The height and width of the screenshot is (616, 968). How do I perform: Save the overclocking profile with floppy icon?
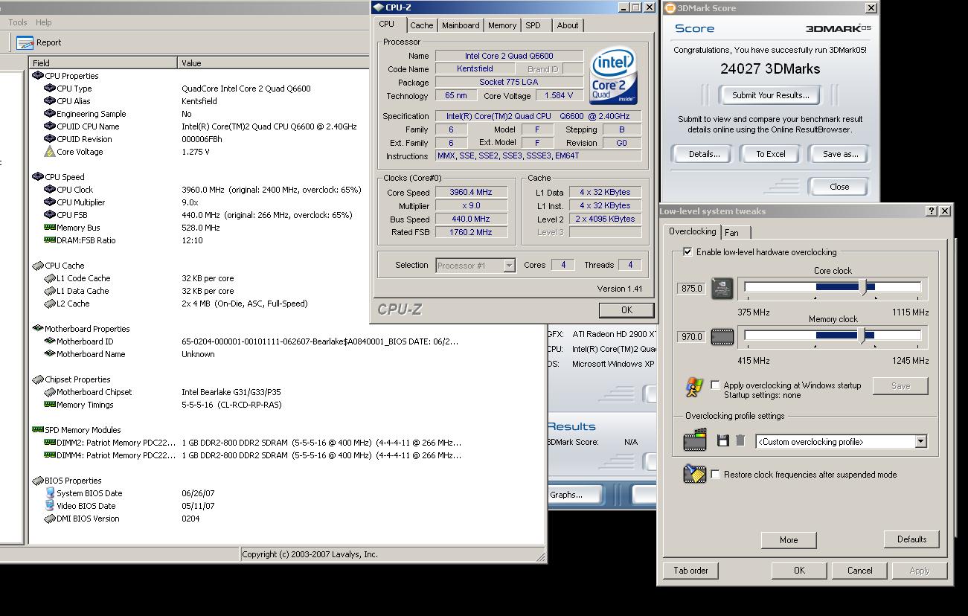click(722, 441)
